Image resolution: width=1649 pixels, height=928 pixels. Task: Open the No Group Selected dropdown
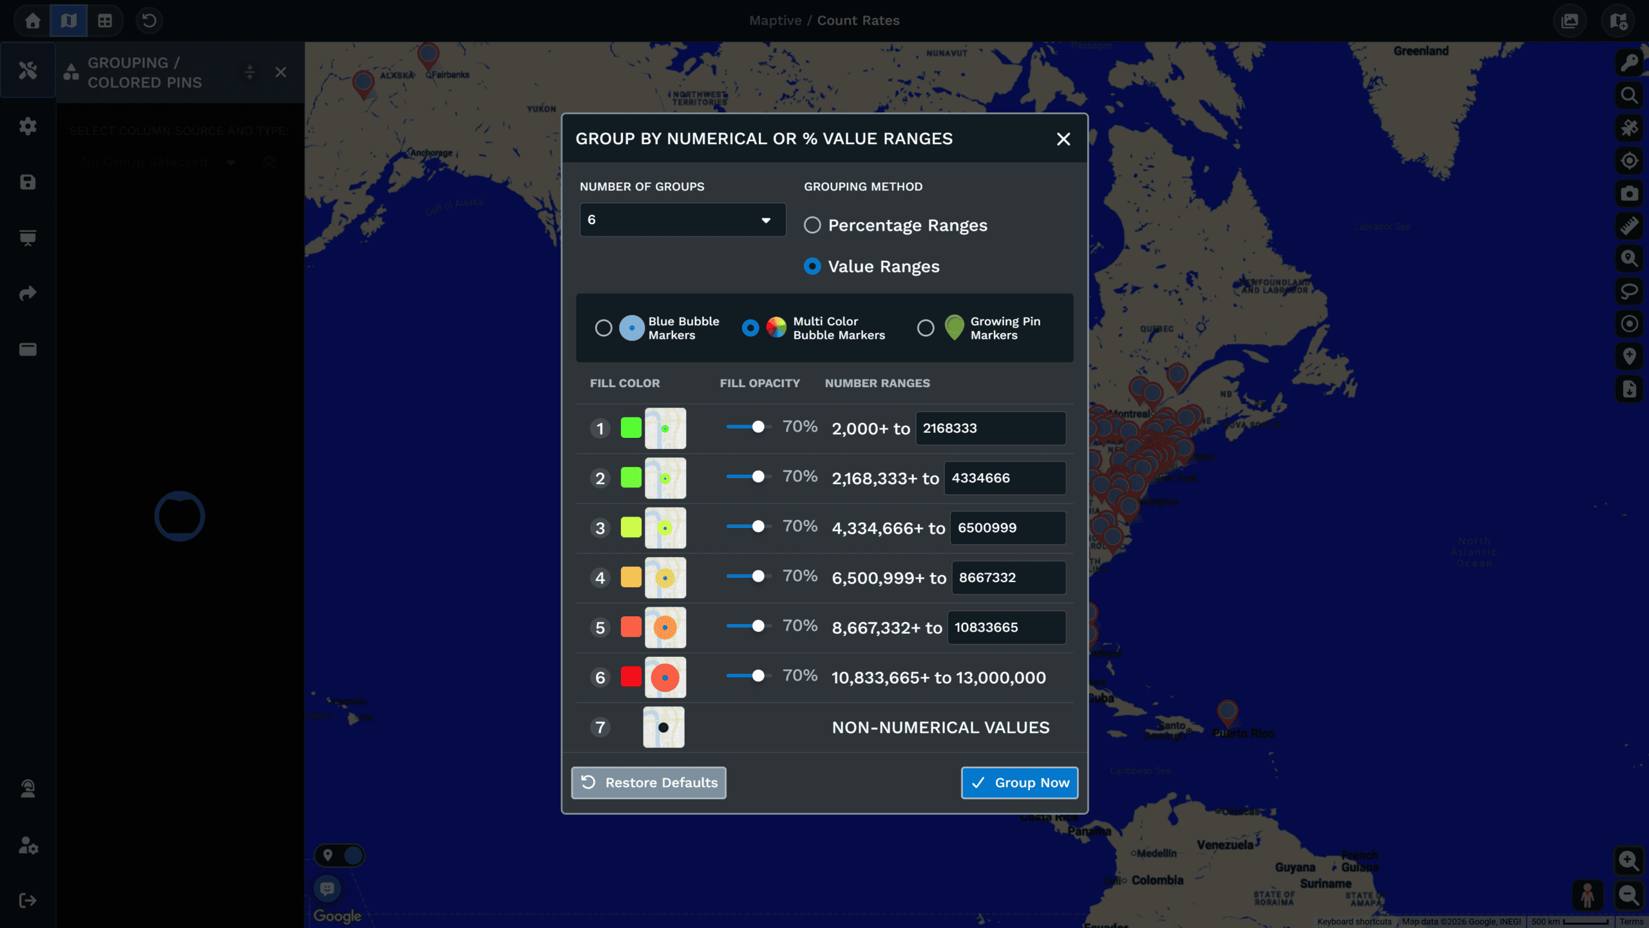158,162
